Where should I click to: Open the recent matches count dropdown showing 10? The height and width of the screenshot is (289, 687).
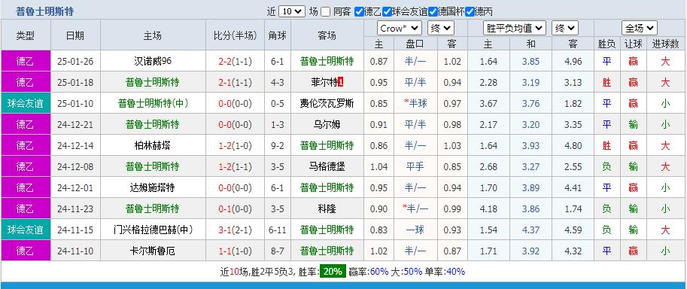[x=292, y=12]
